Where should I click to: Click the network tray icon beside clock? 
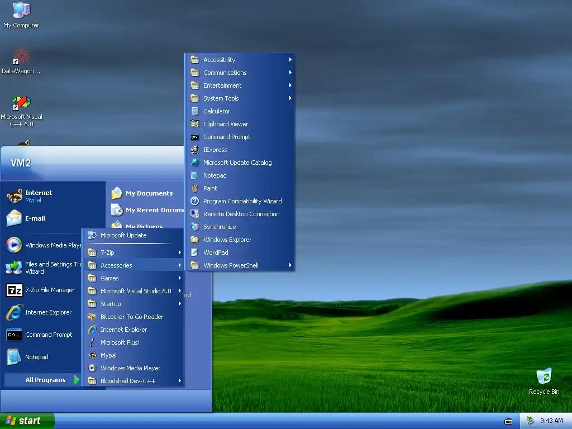530,421
